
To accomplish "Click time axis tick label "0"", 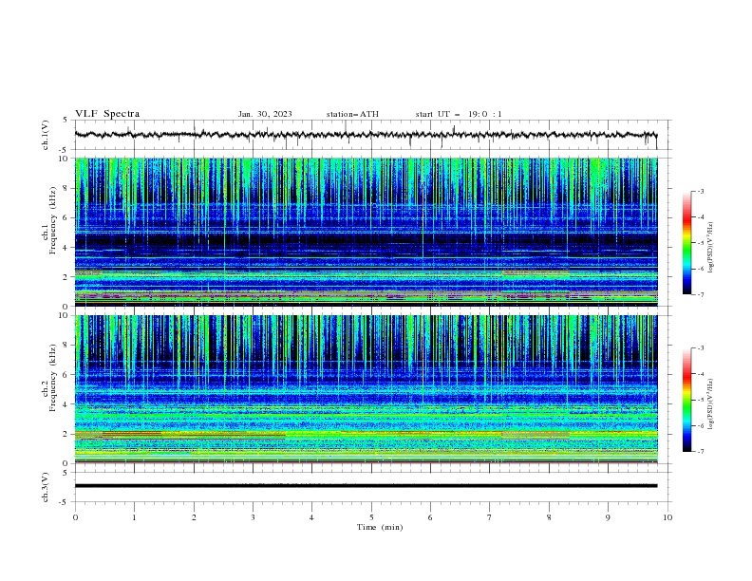I will 75,517.
